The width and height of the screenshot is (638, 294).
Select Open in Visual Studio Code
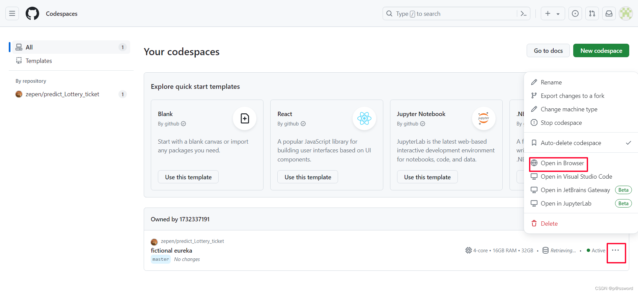pyautogui.click(x=581, y=177)
